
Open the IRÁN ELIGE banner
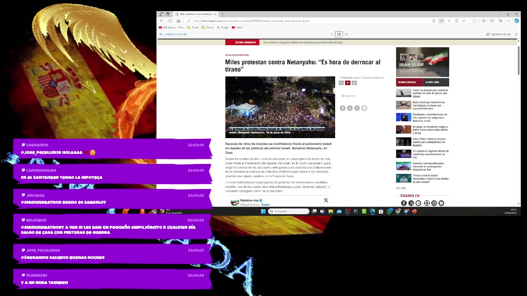tap(422, 62)
